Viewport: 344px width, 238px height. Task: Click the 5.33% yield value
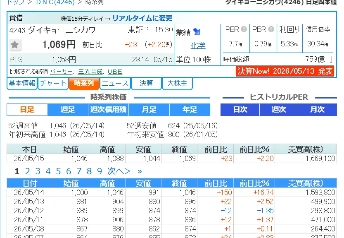(289, 44)
